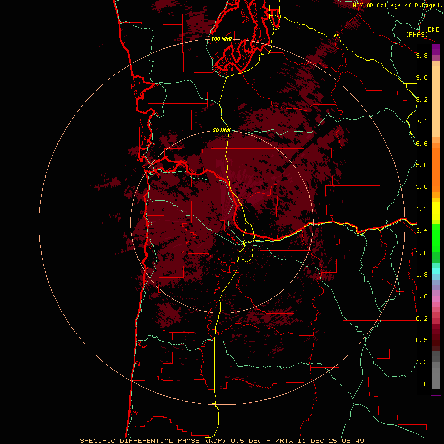Viewport: 444px width, 444px height.
Task: Click the 7.4 value on the scale
Action: [422, 121]
